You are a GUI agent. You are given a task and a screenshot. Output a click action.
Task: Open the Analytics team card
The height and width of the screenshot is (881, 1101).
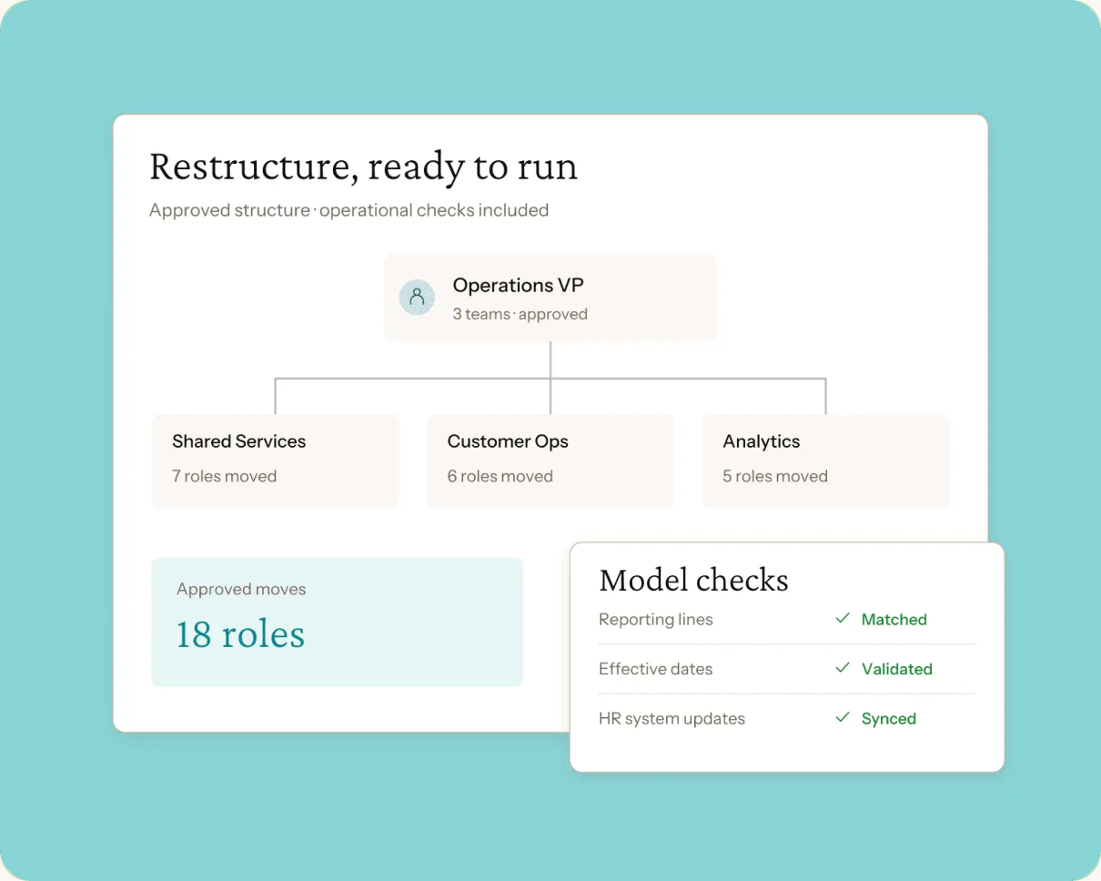tap(825, 461)
